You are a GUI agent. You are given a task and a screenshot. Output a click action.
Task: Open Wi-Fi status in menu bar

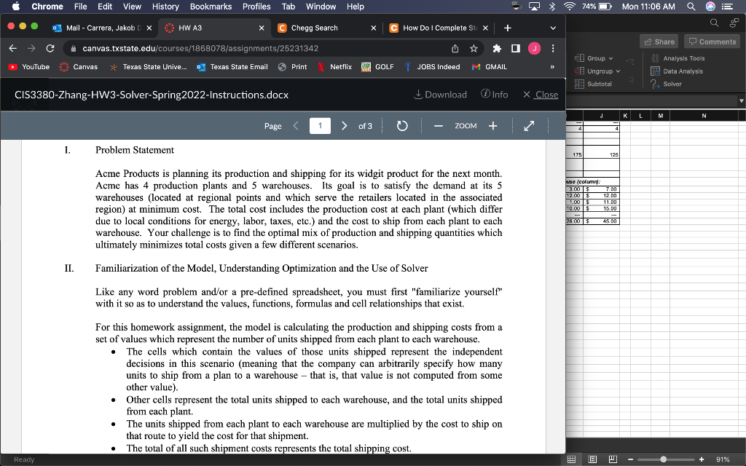(x=569, y=6)
